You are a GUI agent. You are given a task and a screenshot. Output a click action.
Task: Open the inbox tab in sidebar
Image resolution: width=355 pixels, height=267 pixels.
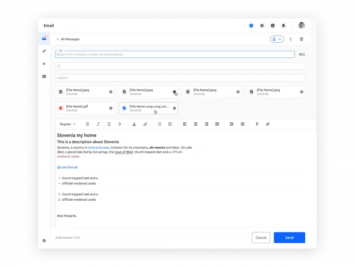point(44,38)
